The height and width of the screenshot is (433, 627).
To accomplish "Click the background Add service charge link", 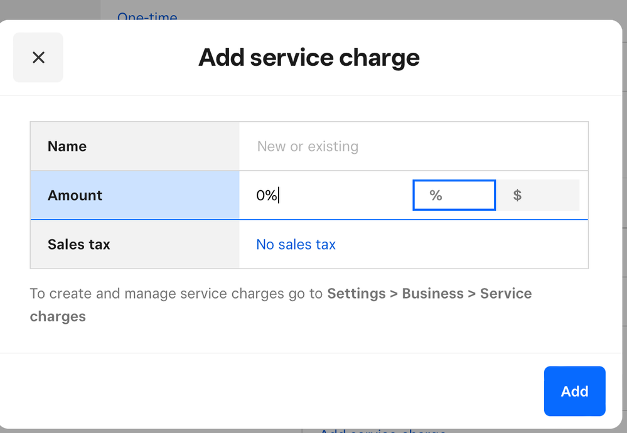I will [383, 431].
